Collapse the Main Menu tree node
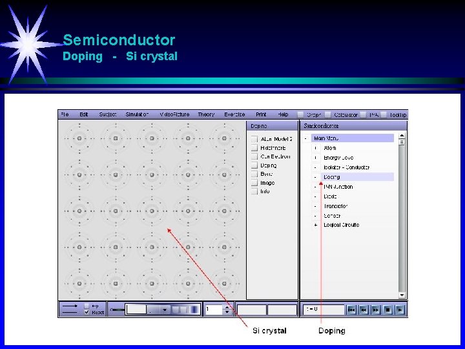 coord(305,138)
